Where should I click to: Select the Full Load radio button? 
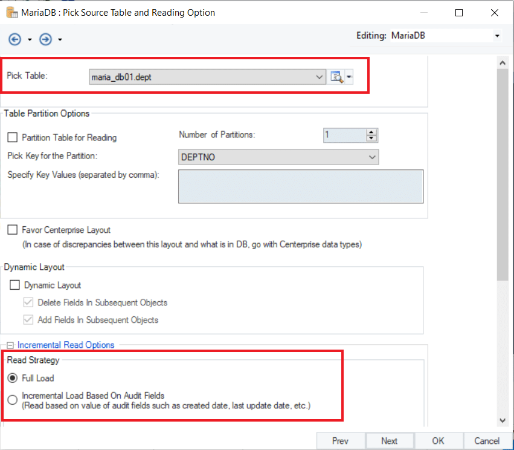13,378
